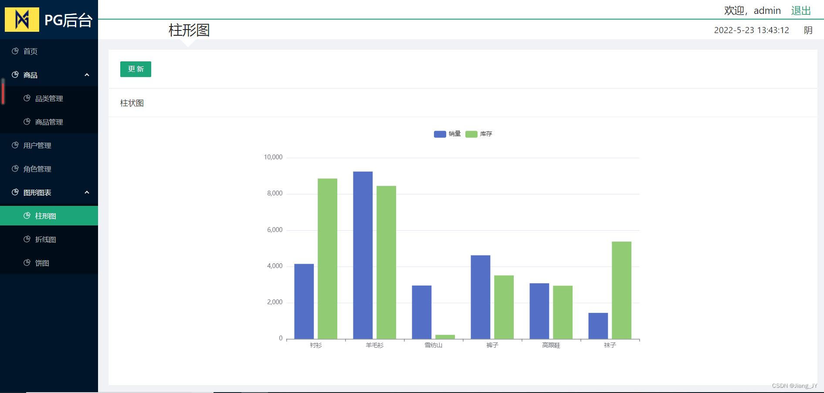Click the 袜子 x-axis label
The width and height of the screenshot is (824, 393).
click(610, 345)
